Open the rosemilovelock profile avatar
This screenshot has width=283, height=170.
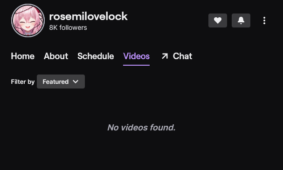(x=28, y=20)
